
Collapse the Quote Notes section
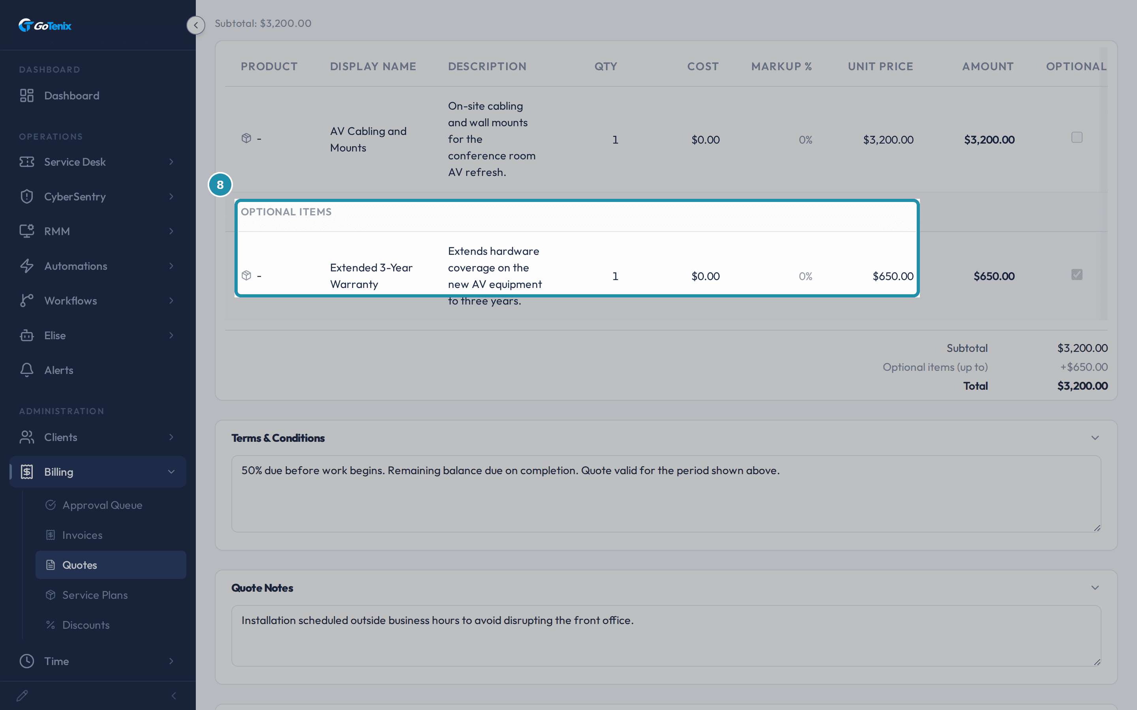coord(1095,587)
